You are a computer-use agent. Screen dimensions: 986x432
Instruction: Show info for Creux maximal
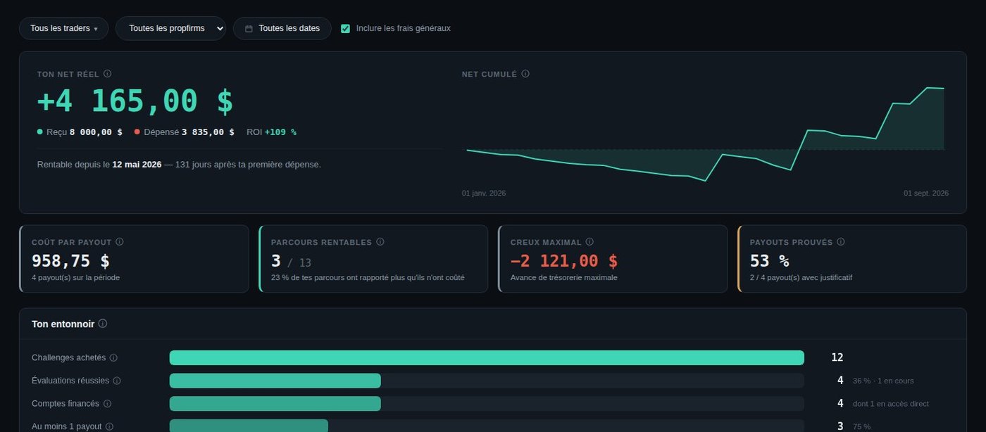[x=589, y=241]
